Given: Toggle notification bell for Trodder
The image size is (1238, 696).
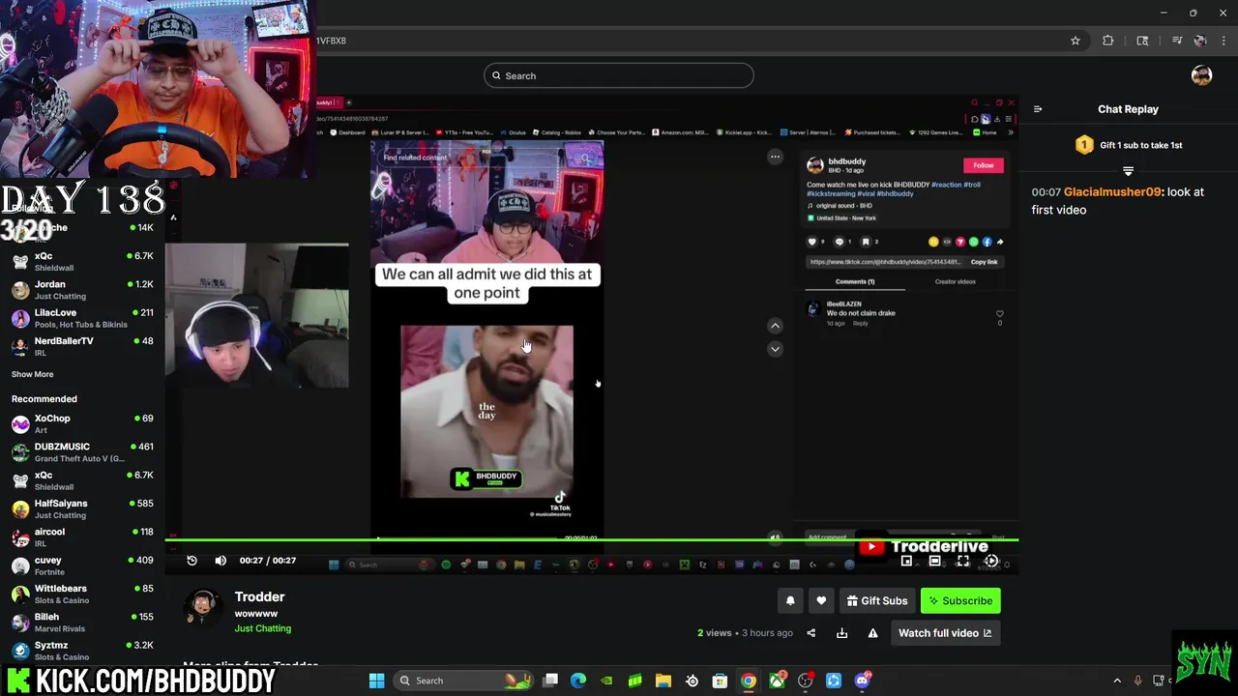Looking at the screenshot, I should pyautogui.click(x=790, y=600).
